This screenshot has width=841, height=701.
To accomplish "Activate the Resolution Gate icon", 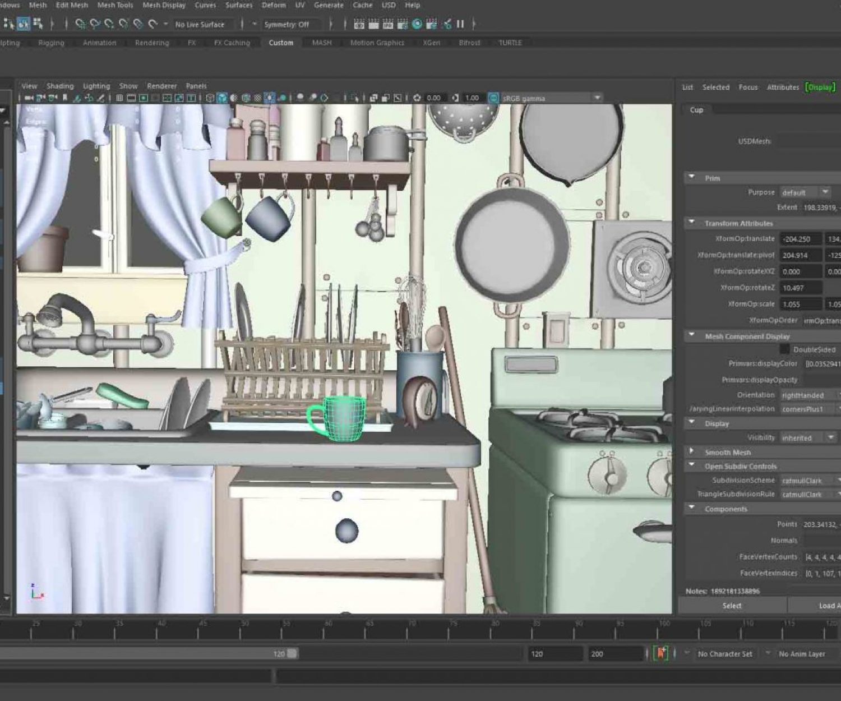I will click(143, 98).
